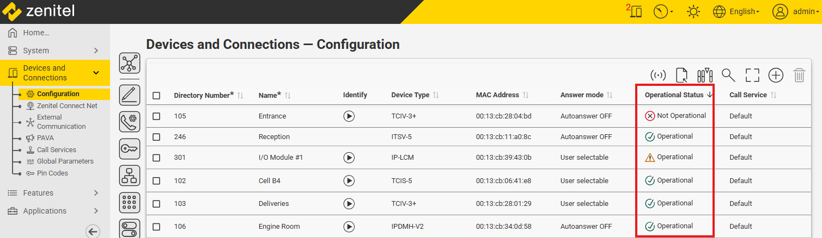The height and width of the screenshot is (238, 822).
Task: Click the Identify play button for Entrance
Action: tap(349, 116)
